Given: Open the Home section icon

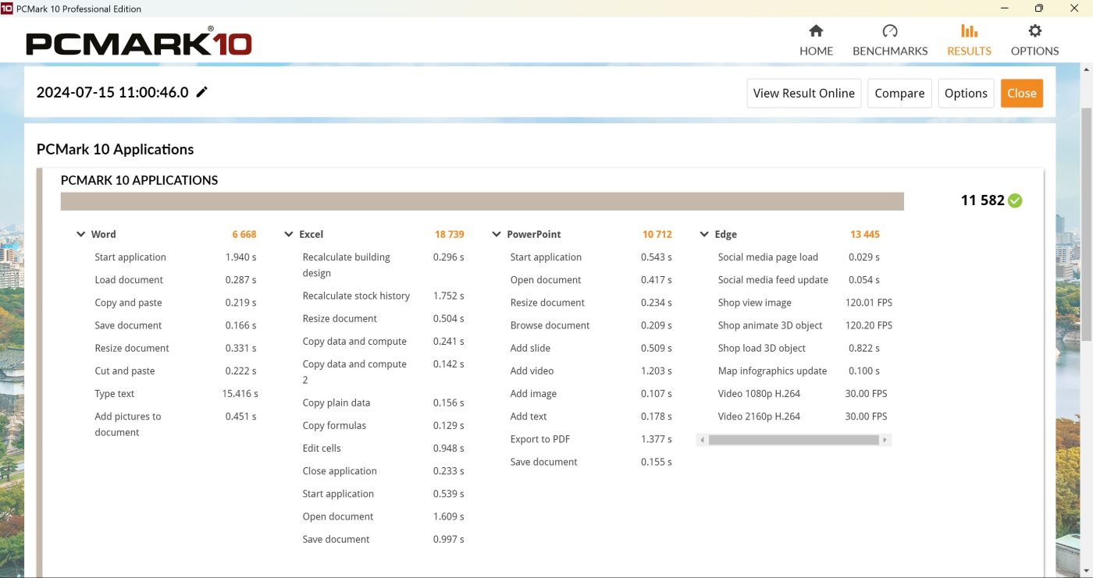Looking at the screenshot, I should click(x=816, y=31).
